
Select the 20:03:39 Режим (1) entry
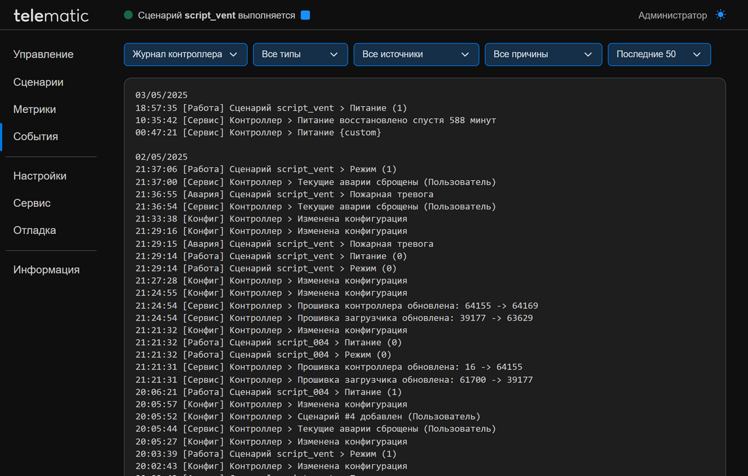tap(266, 454)
